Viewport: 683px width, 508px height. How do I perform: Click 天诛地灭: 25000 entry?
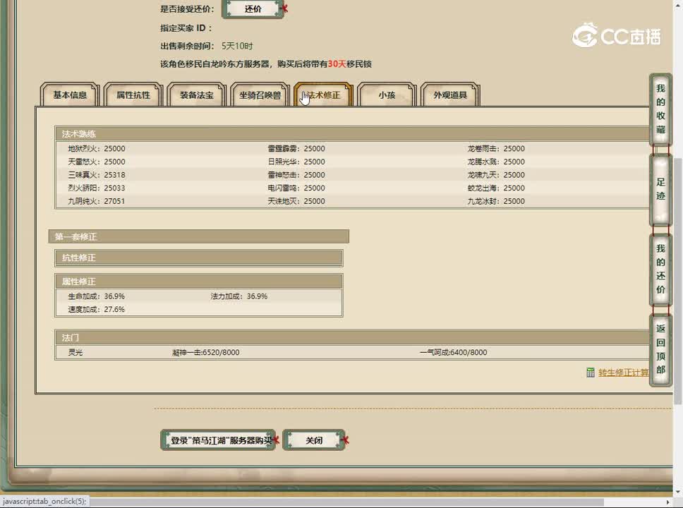tap(296, 201)
